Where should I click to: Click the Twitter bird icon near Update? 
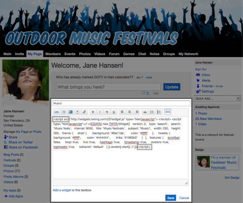(x=148, y=93)
